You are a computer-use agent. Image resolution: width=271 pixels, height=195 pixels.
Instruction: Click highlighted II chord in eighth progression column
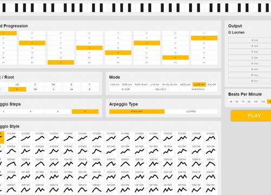tap(204, 38)
